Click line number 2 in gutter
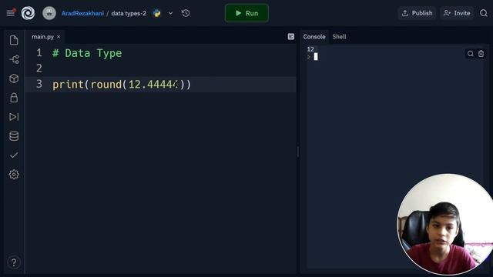This screenshot has height=277, width=493. point(39,68)
